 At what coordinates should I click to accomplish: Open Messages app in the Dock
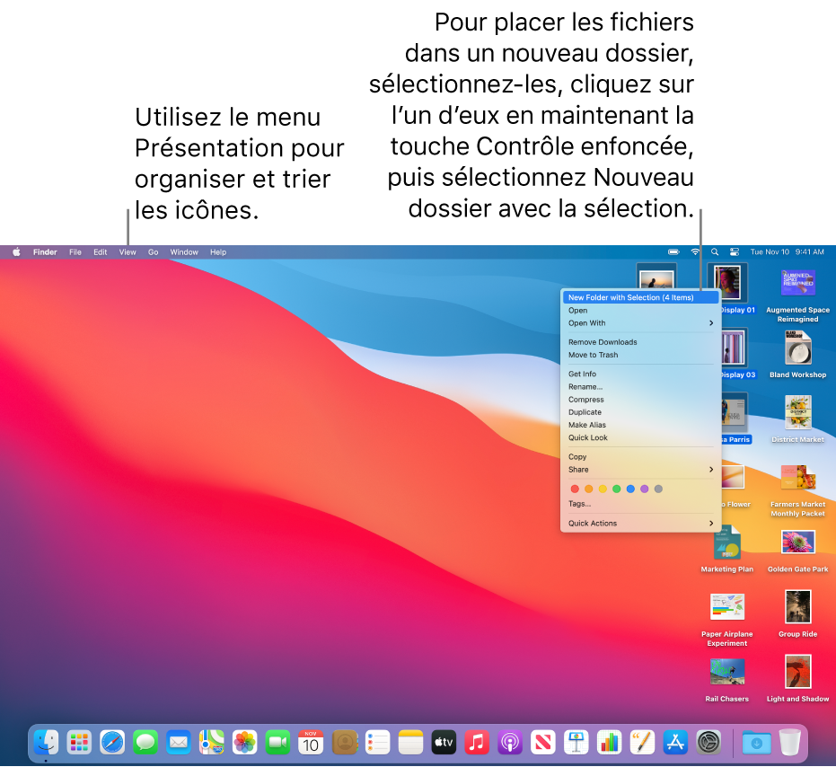(x=145, y=742)
